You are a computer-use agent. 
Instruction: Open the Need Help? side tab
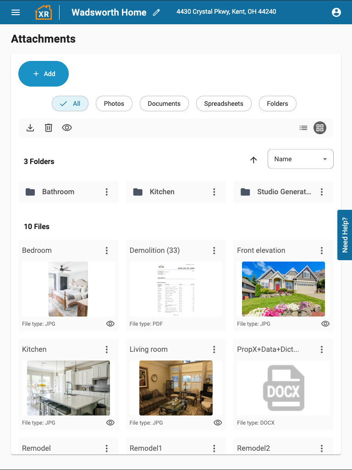(345, 235)
